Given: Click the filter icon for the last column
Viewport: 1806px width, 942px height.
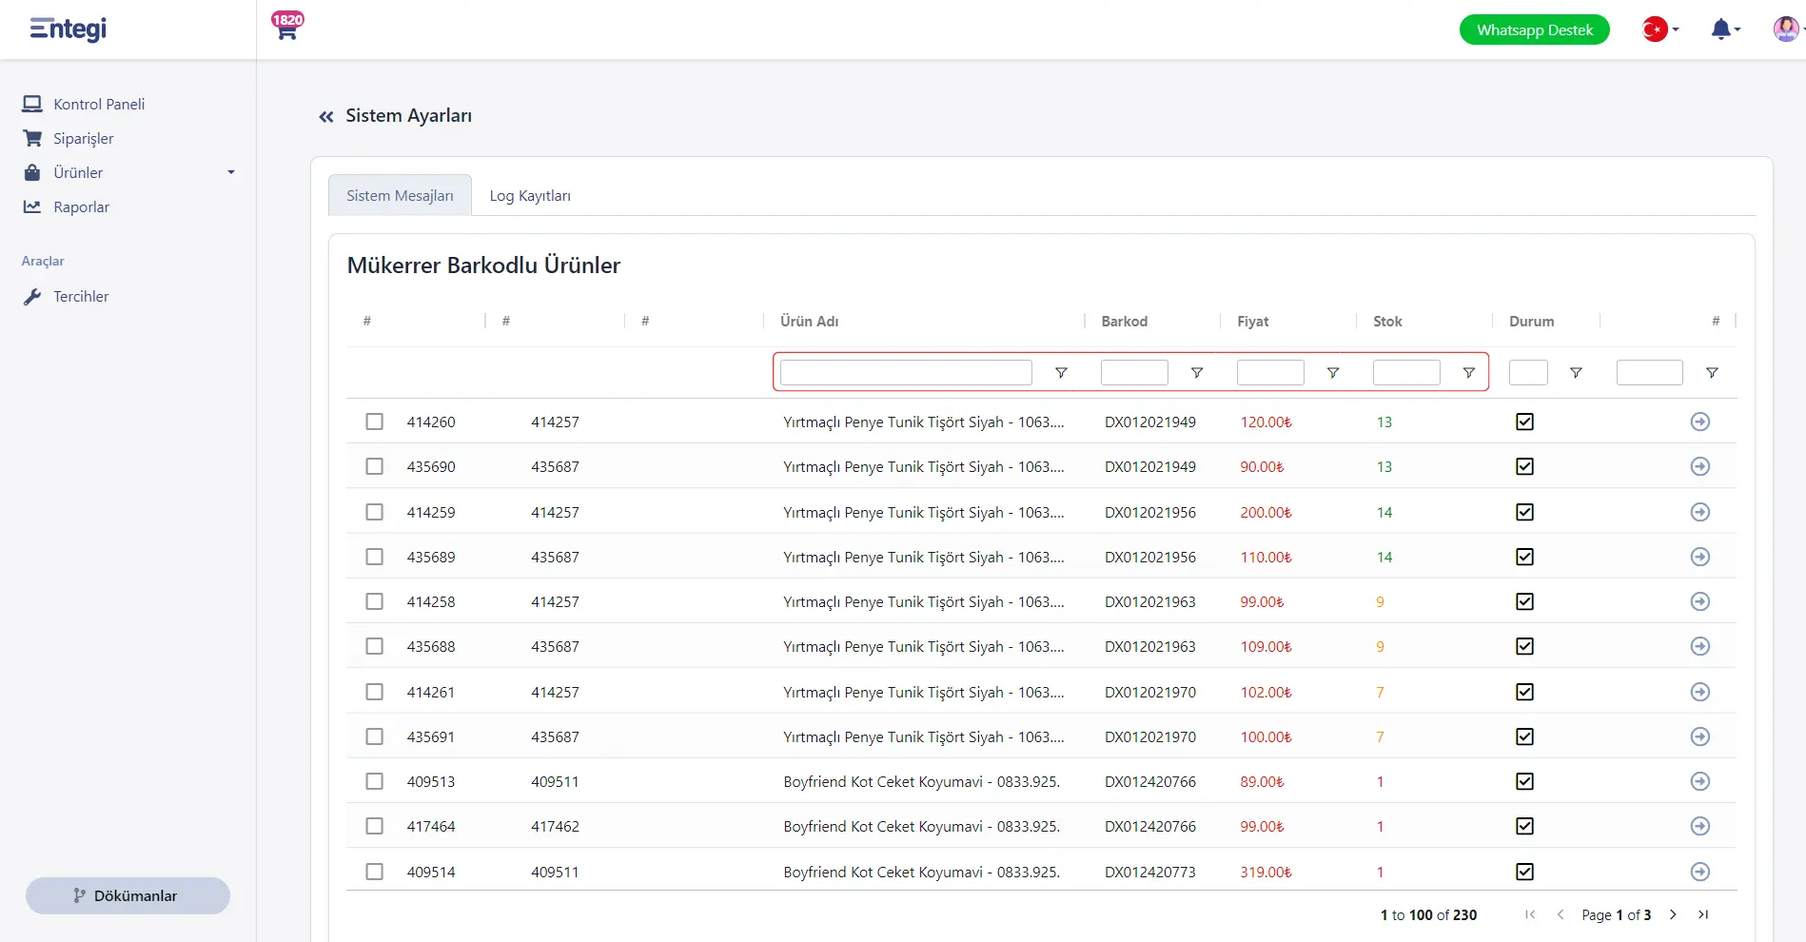Looking at the screenshot, I should click(1712, 373).
